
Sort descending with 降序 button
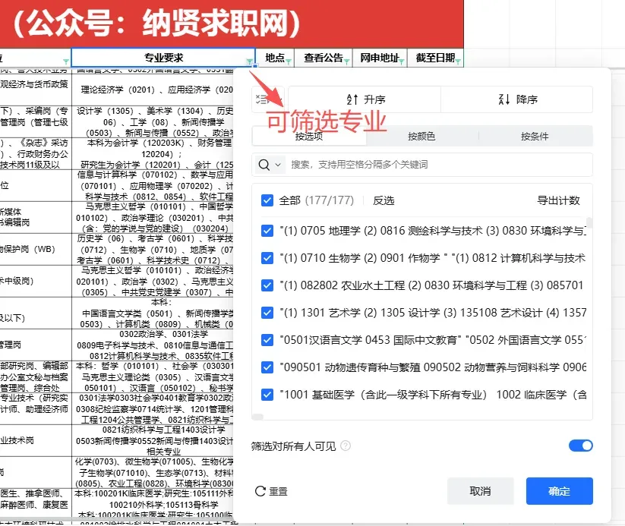point(517,99)
